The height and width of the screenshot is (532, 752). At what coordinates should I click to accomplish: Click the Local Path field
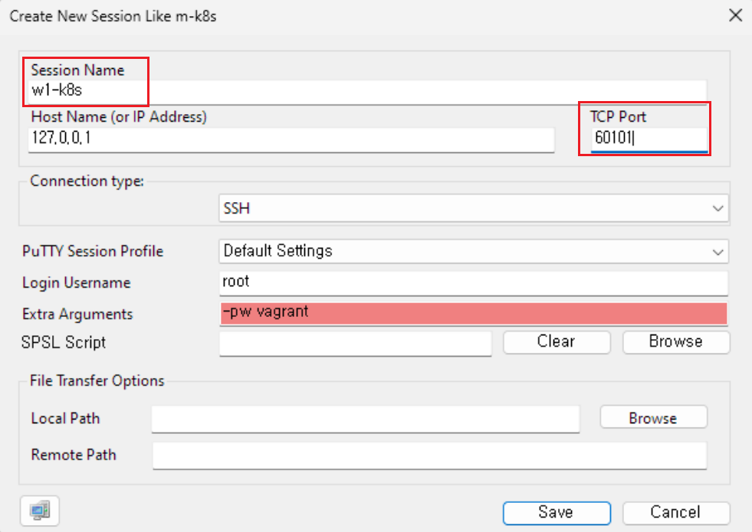point(366,419)
